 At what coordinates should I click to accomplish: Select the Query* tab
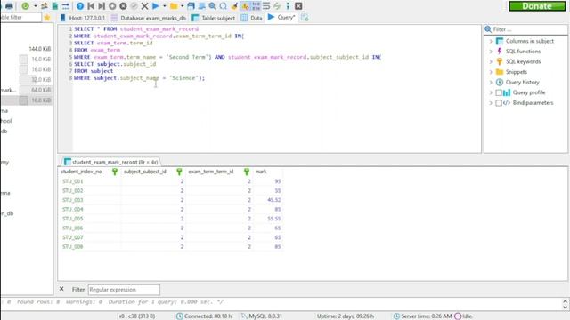(281, 18)
